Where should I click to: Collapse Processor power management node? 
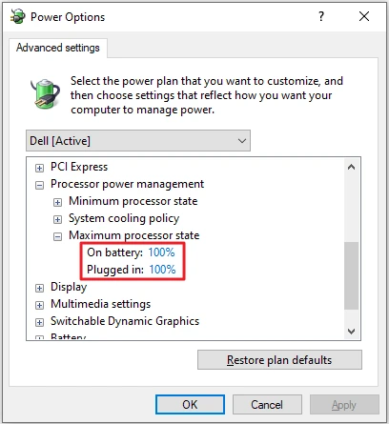coord(39,185)
